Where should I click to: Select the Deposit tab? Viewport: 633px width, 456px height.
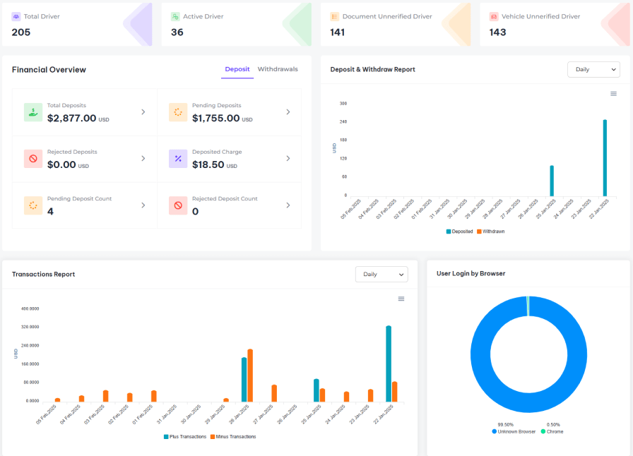click(237, 69)
